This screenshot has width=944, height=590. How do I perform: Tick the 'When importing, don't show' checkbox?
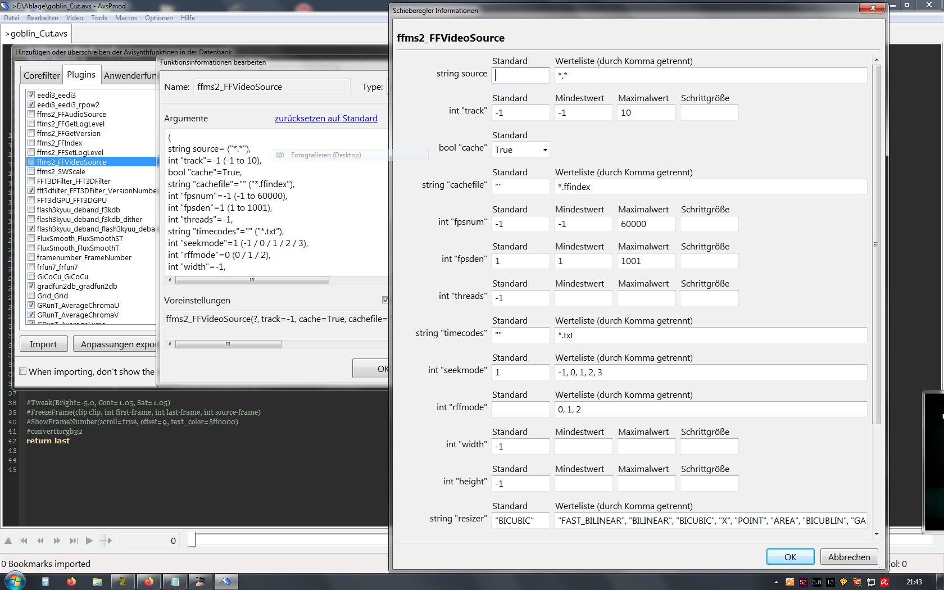[23, 371]
